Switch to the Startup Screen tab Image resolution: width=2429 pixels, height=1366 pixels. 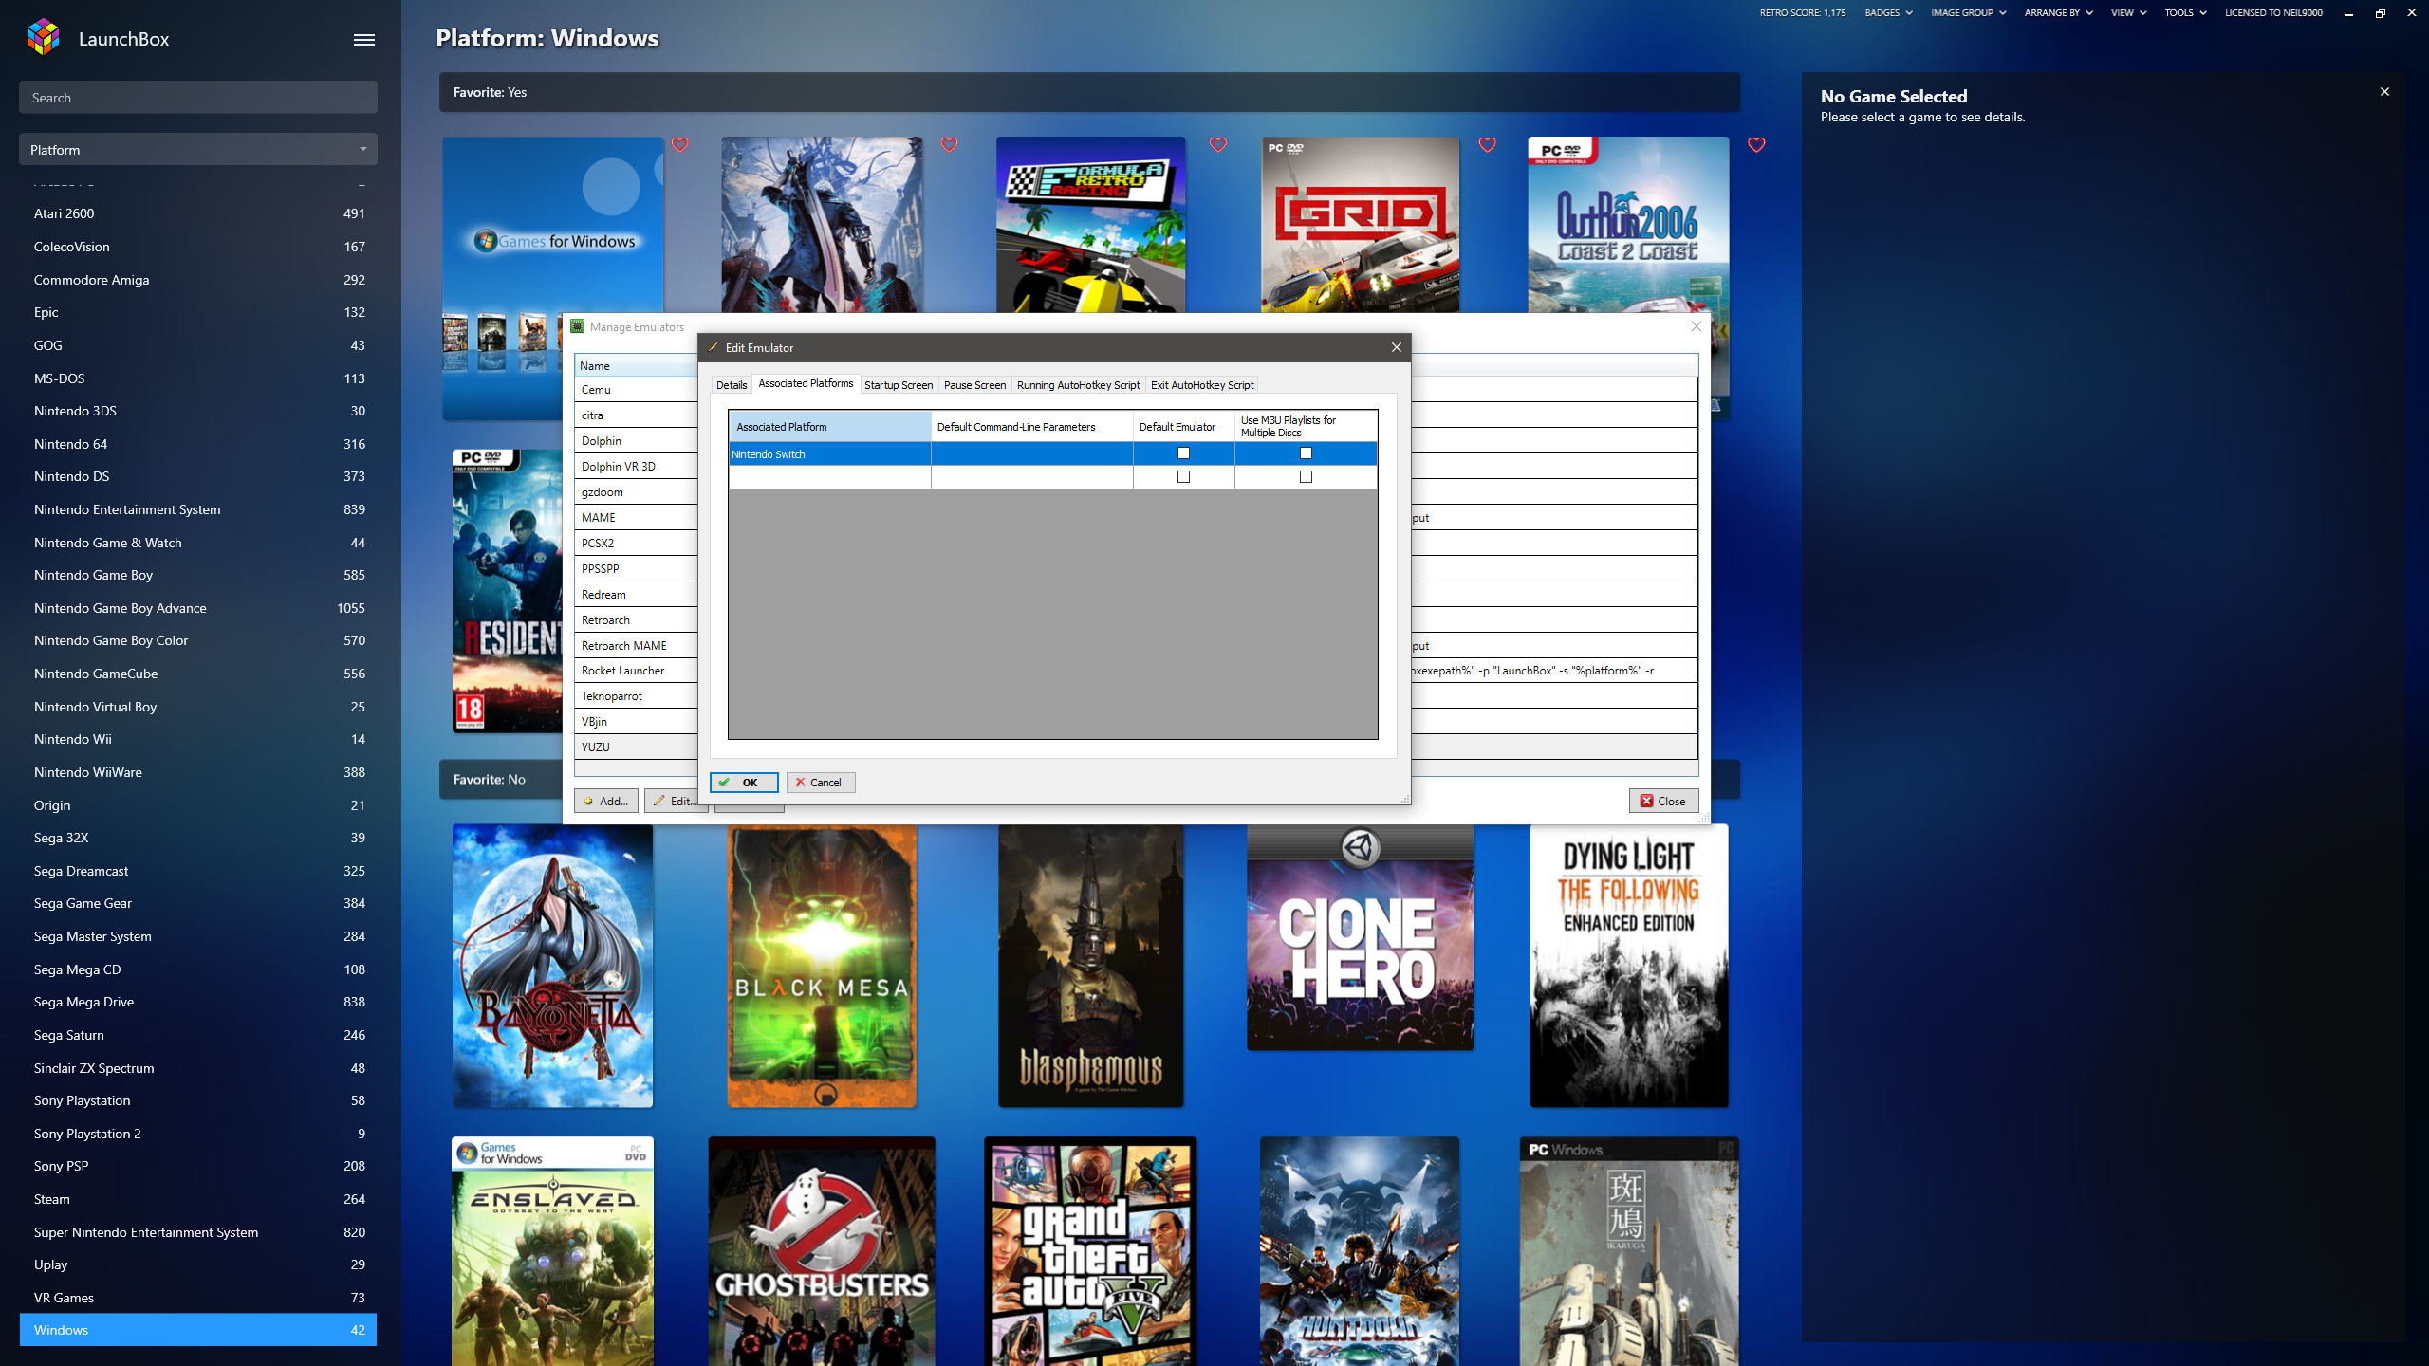point(899,385)
